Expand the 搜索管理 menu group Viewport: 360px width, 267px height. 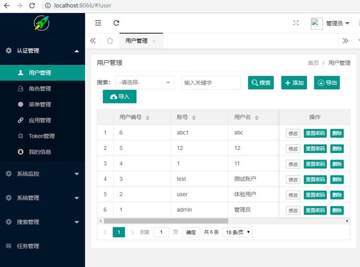[43, 222]
